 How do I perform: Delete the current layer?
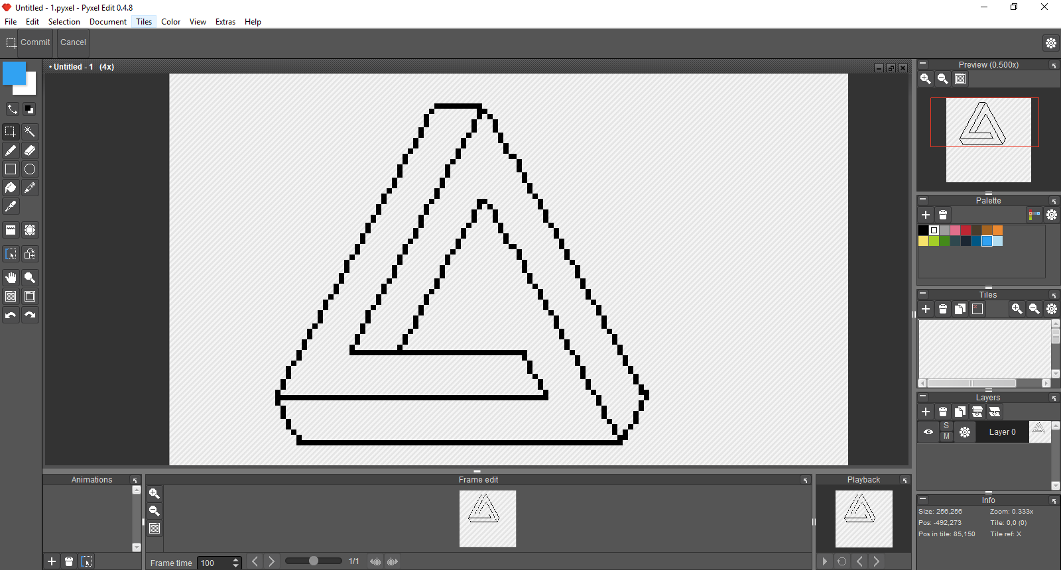(943, 412)
